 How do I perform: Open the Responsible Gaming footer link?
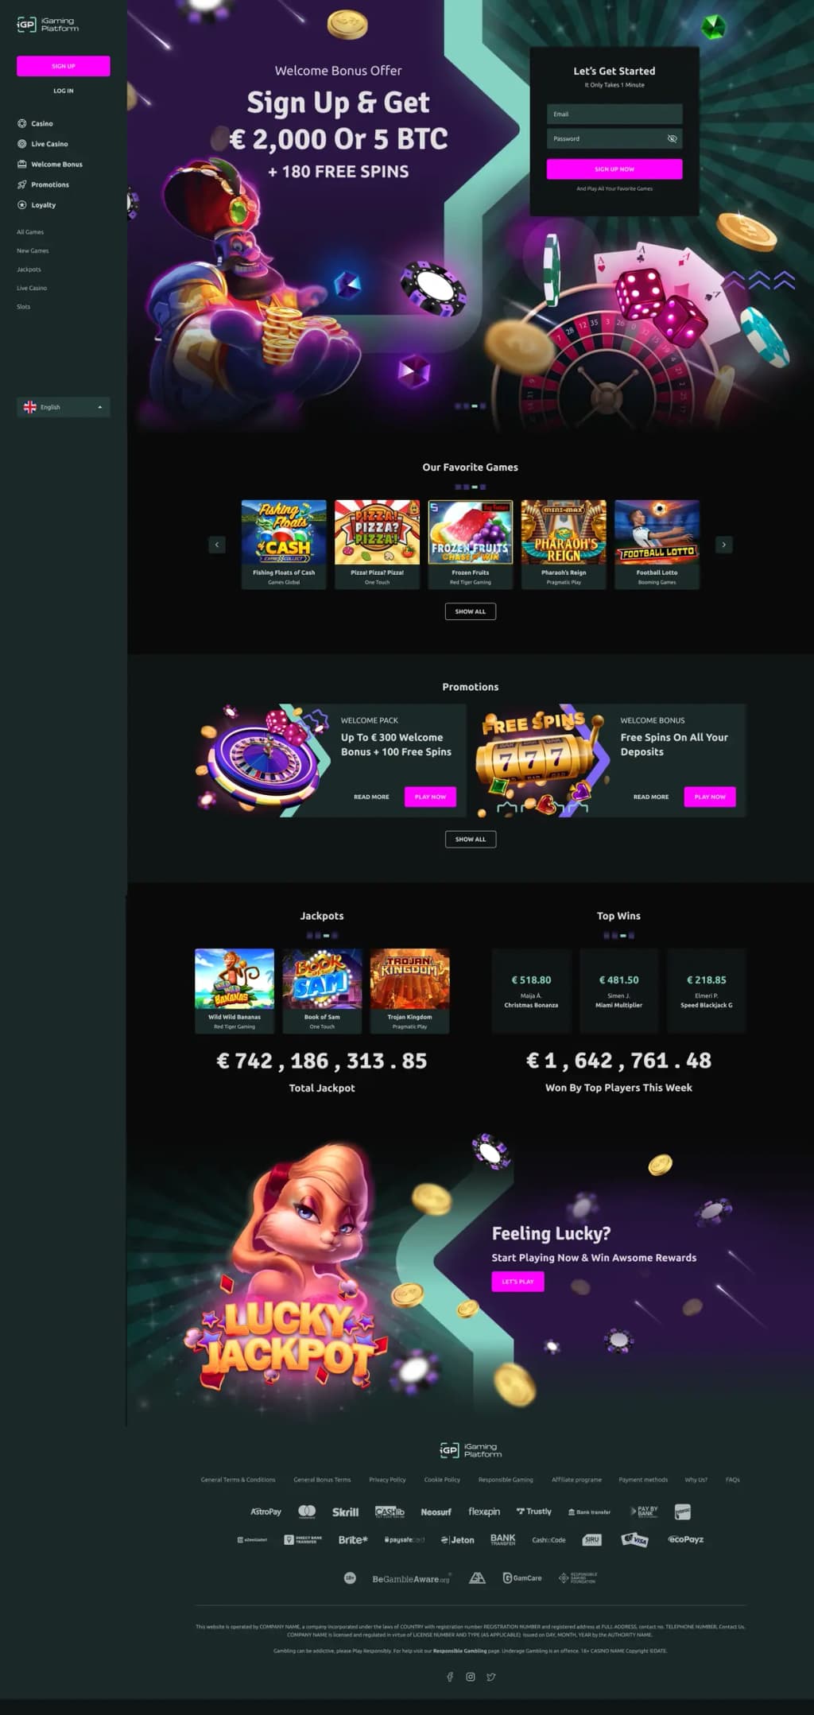pos(506,1480)
